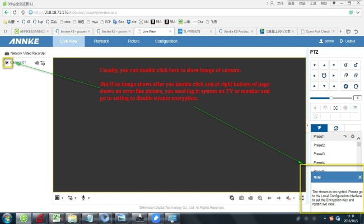The height and width of the screenshot is (224, 364).
Task: Pan the PTZ camera left
Action: click(x=314, y=75)
